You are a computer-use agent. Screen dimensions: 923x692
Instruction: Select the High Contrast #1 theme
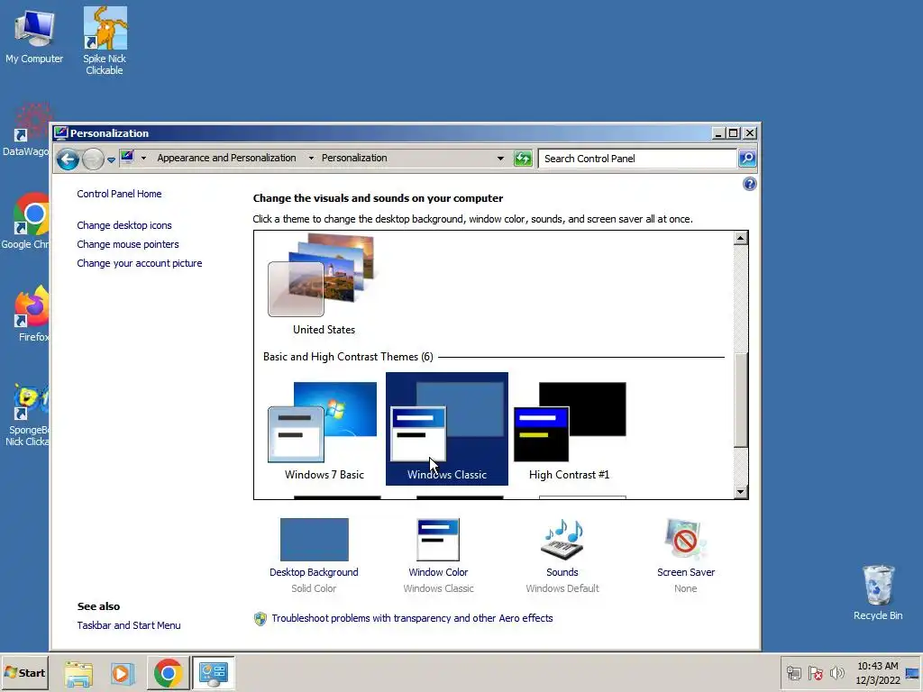(x=570, y=430)
